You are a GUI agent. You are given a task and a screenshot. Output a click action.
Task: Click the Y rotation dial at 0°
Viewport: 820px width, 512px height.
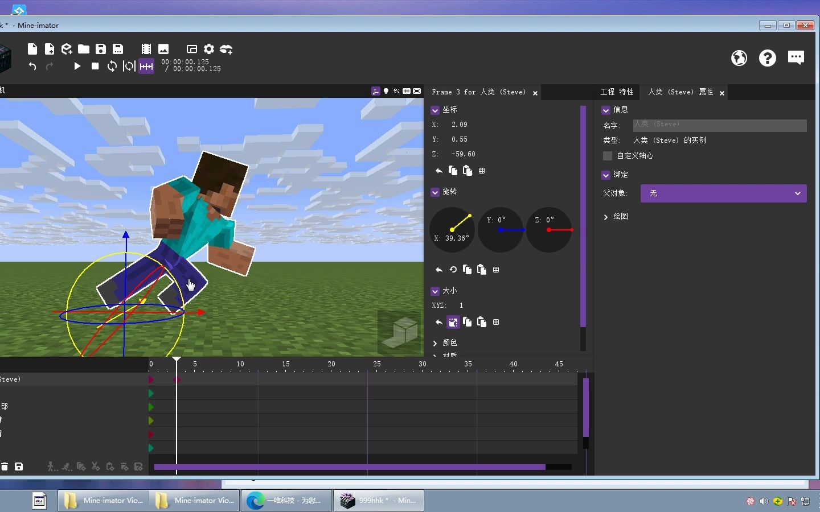pos(501,230)
